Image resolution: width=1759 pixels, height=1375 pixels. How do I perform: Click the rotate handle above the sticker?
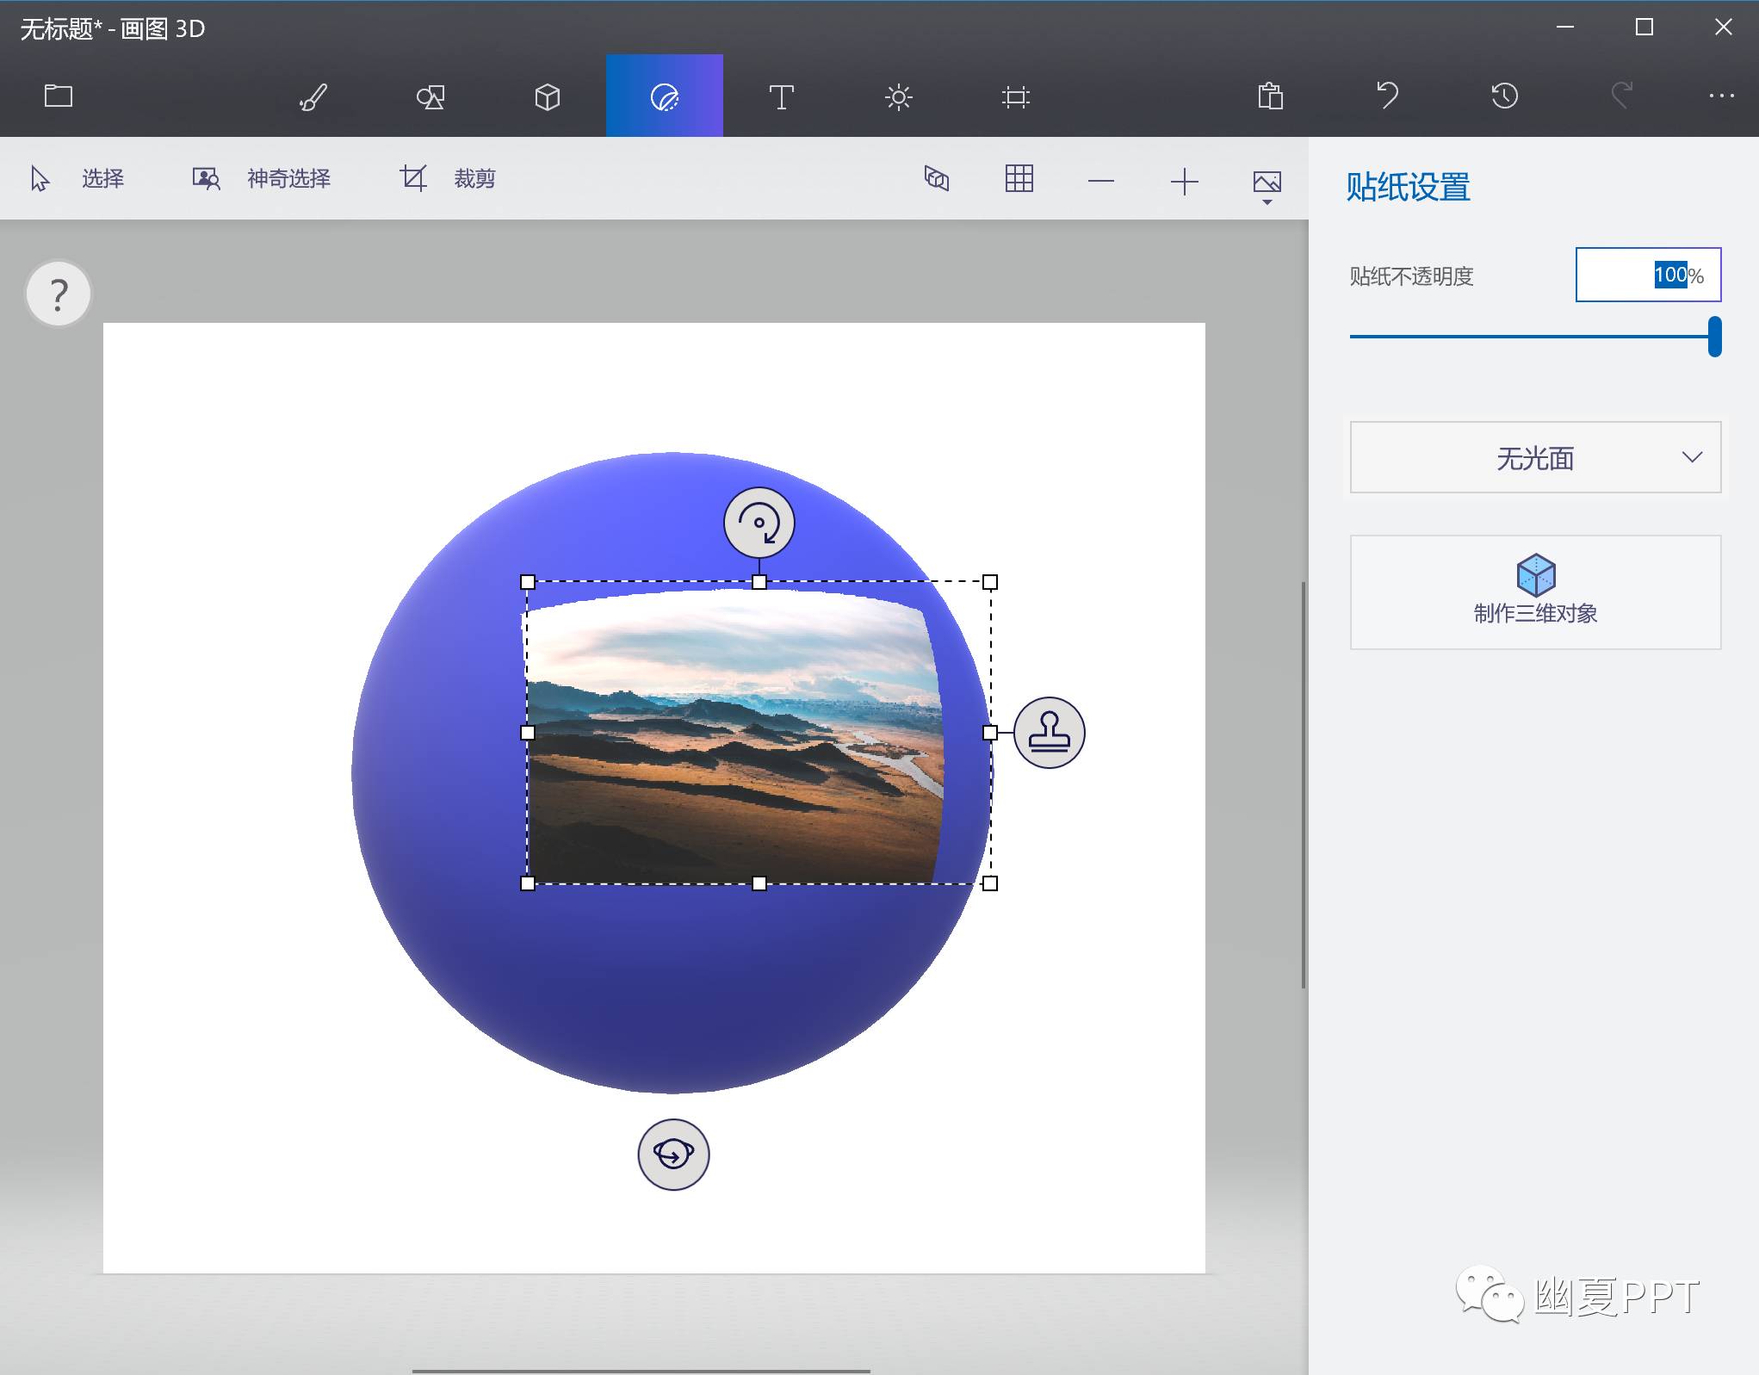click(759, 523)
